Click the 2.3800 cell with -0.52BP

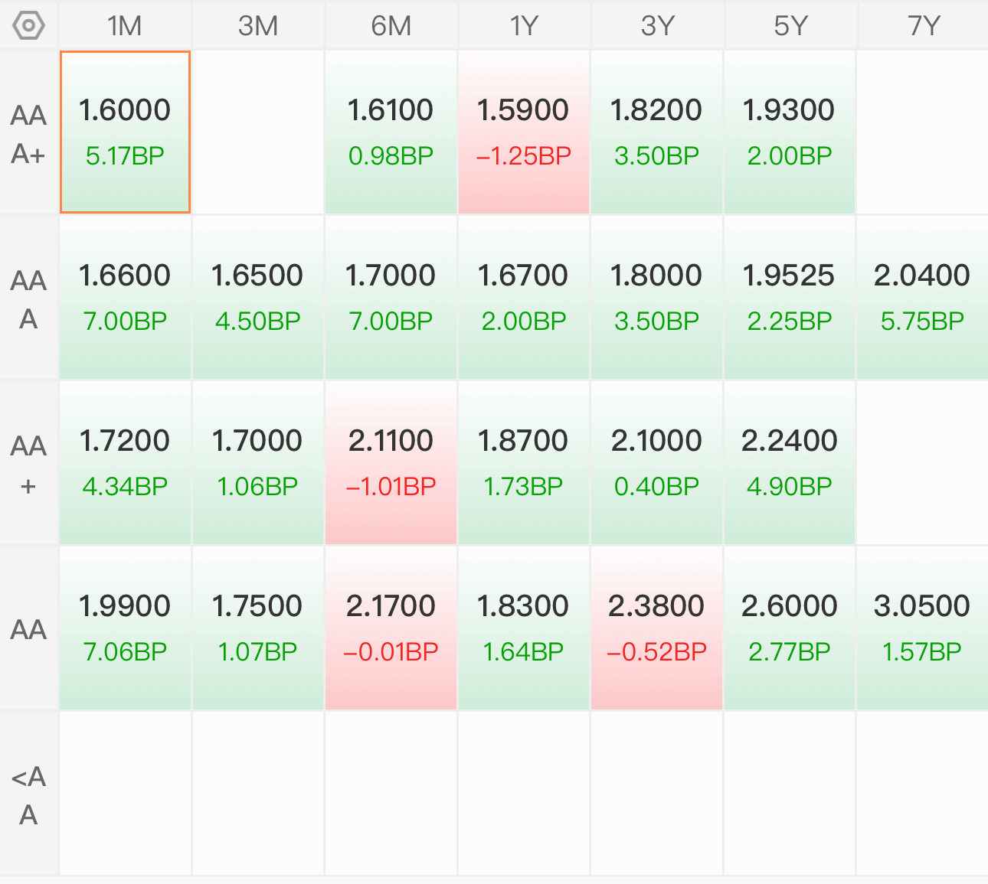tap(656, 628)
